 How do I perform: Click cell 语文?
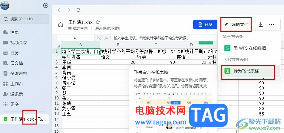pos(118,57)
